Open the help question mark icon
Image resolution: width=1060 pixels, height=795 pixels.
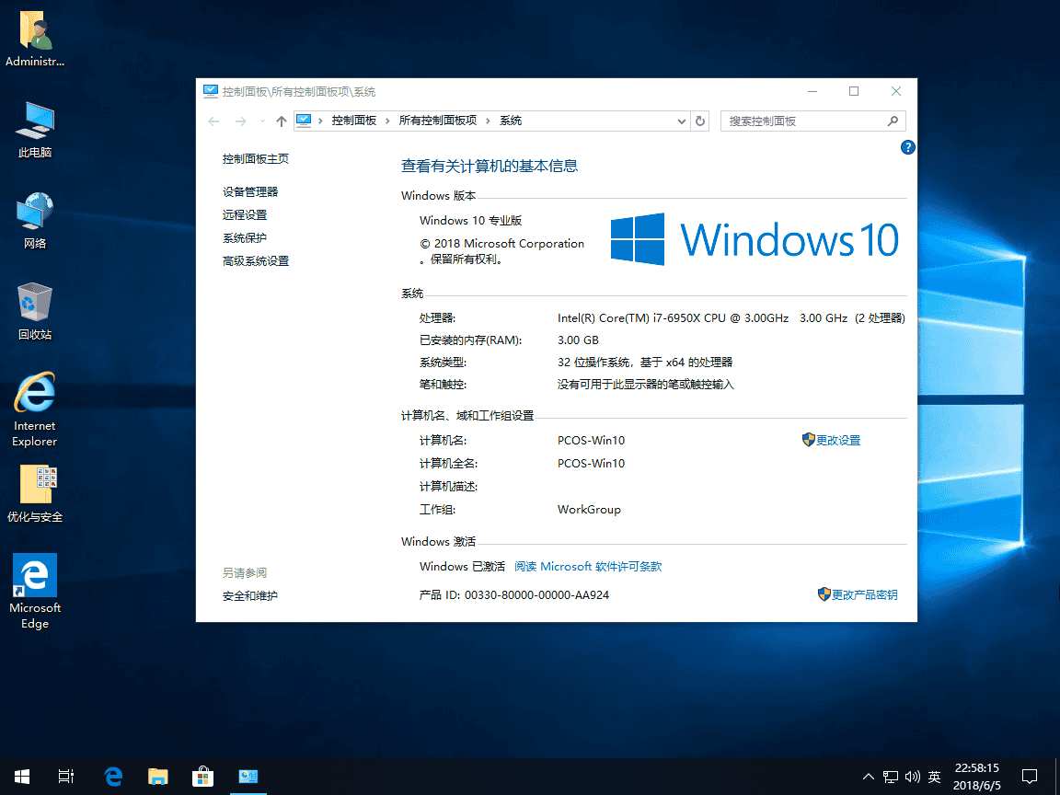point(907,147)
